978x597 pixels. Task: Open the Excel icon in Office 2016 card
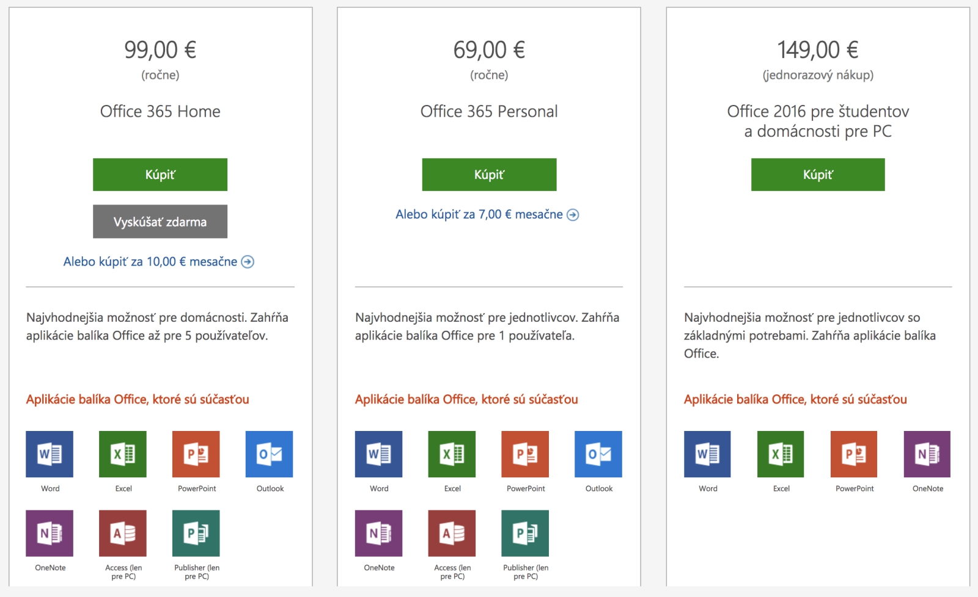[x=781, y=454]
